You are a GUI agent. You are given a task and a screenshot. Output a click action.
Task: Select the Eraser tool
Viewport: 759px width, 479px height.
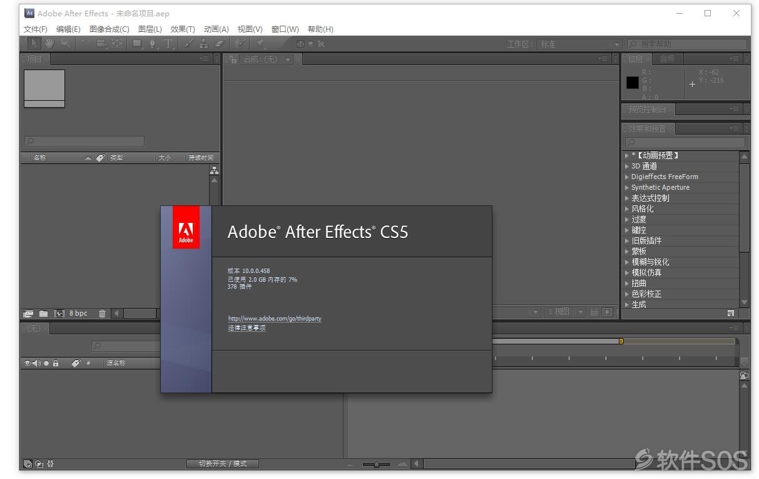tap(219, 44)
